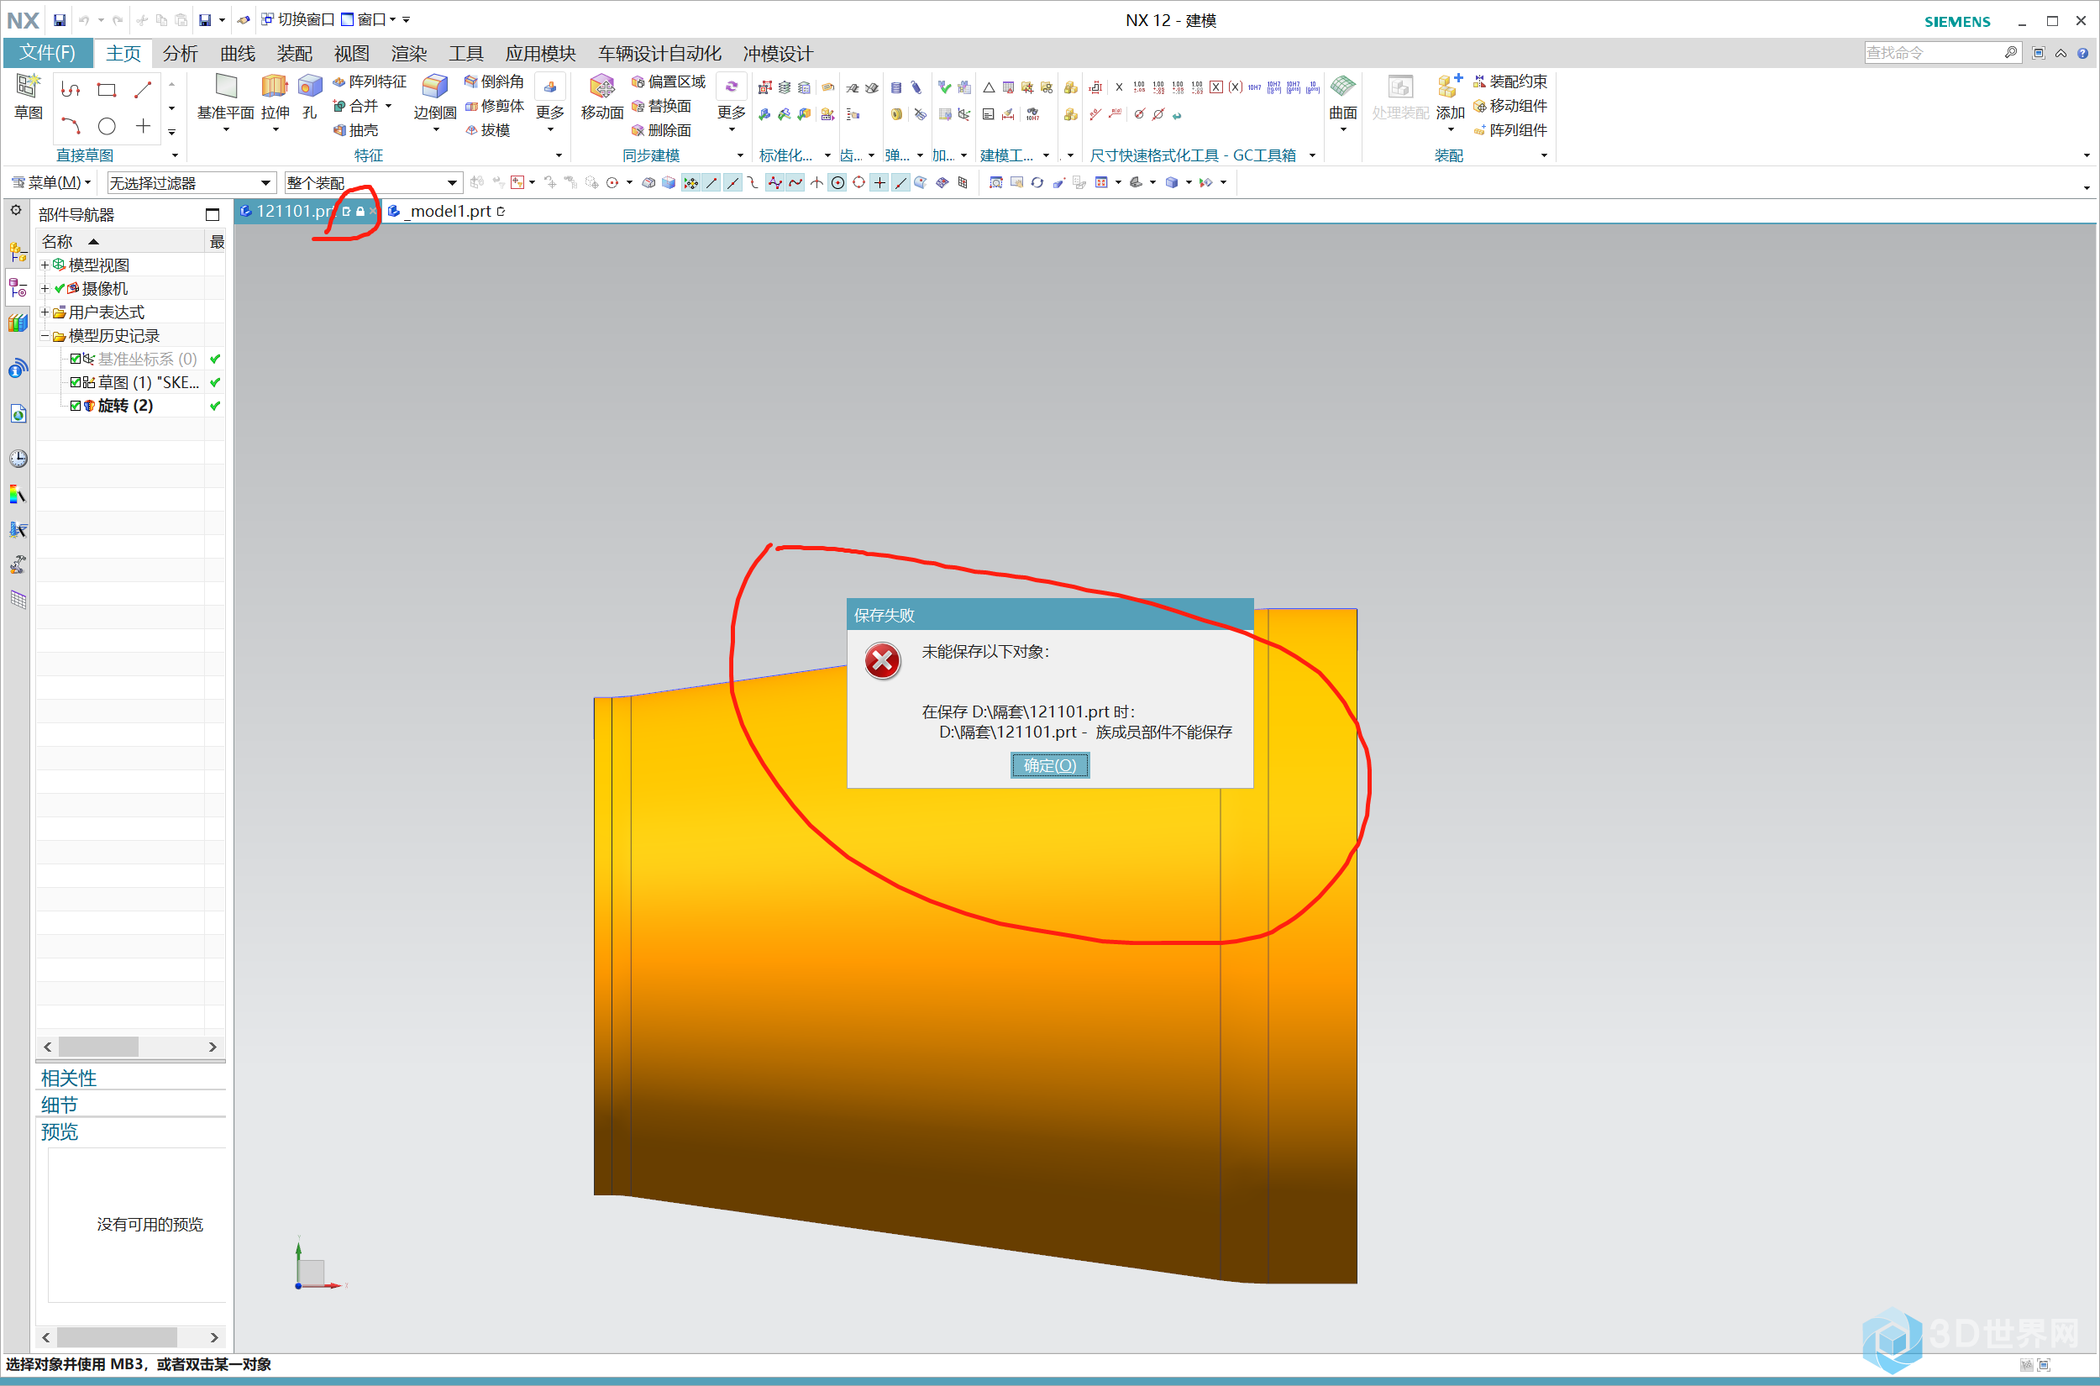Expand the 相关性 section
2100x1386 pixels.
[x=69, y=1079]
